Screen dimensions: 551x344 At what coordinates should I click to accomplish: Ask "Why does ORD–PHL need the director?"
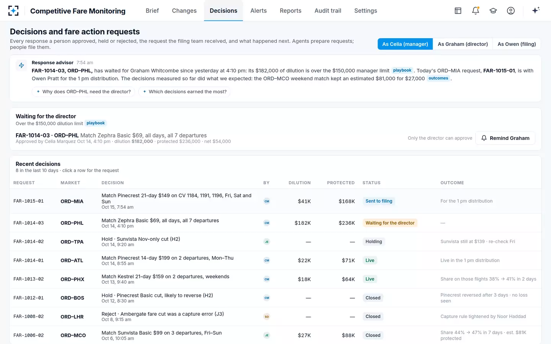pos(83,92)
